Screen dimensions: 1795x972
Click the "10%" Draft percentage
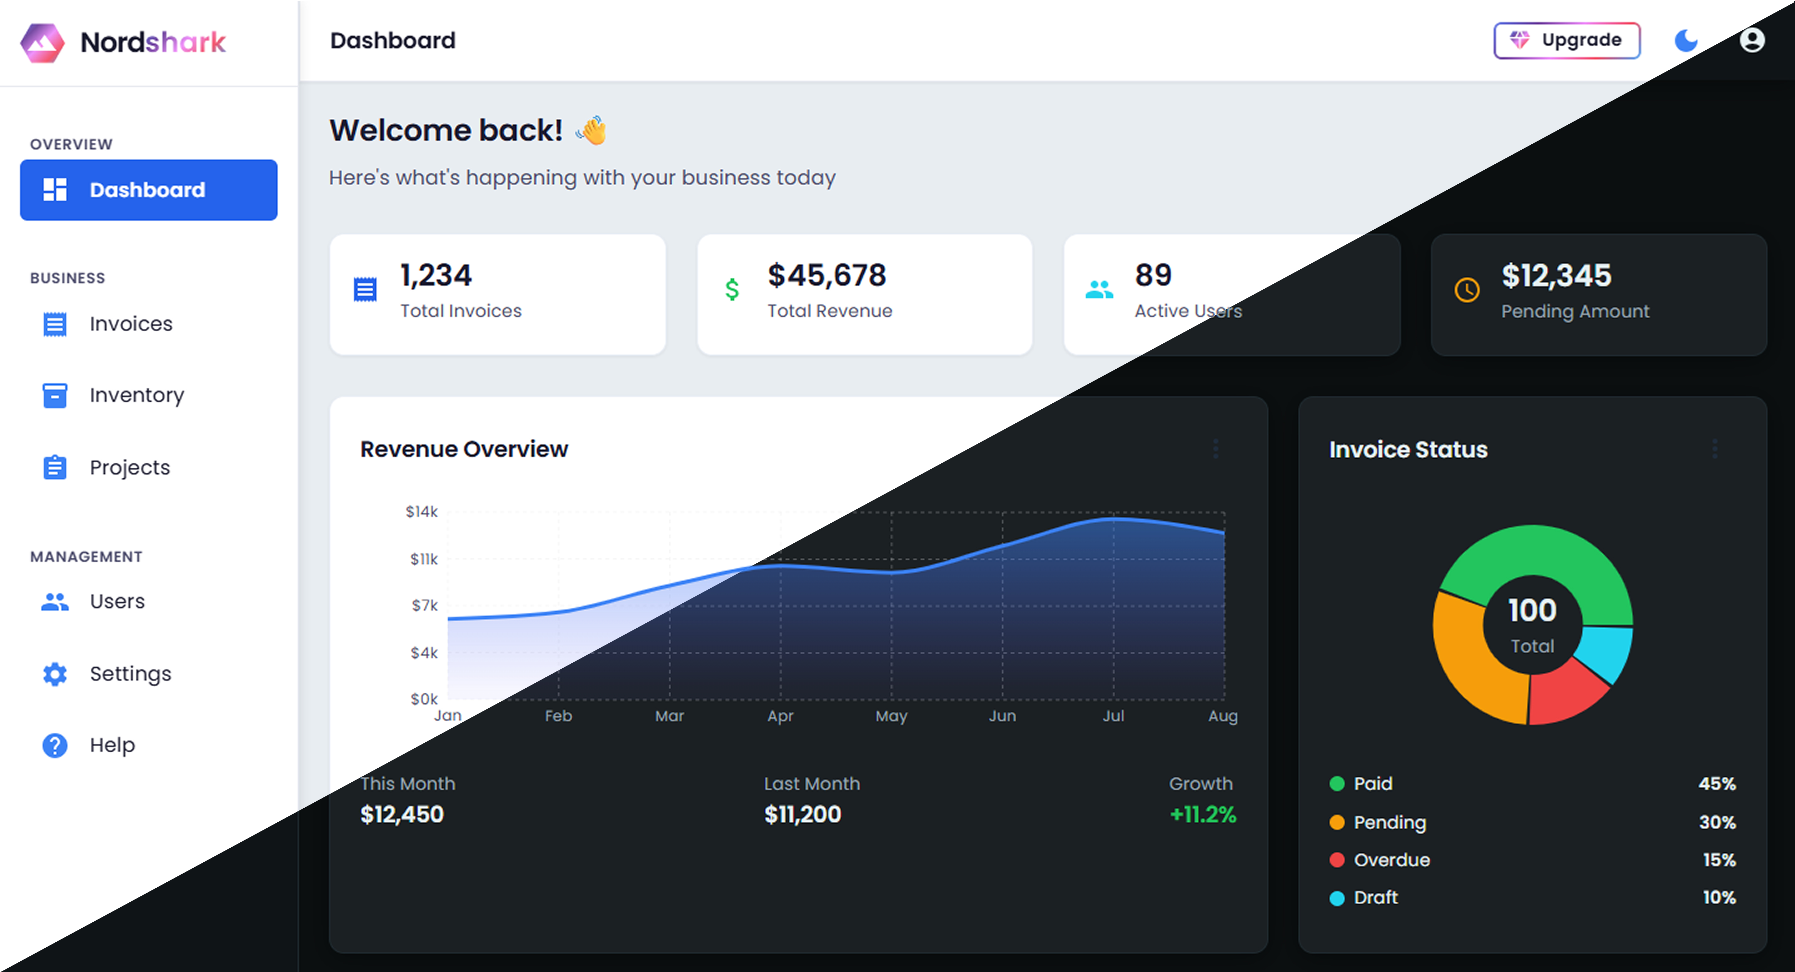(1719, 898)
